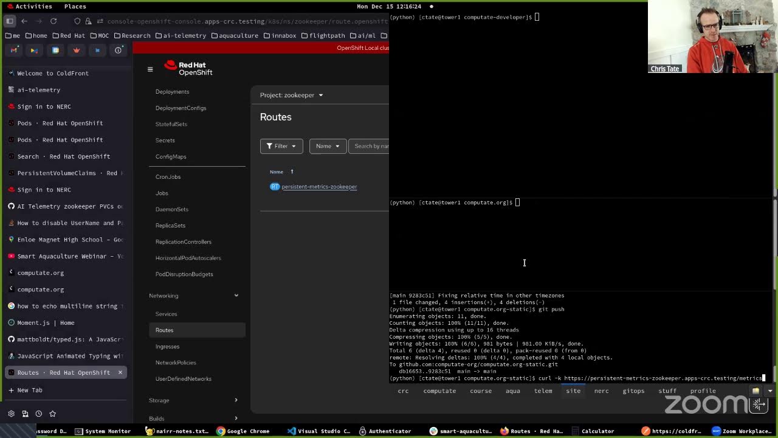Go to Deployments in the nav
The width and height of the screenshot is (778, 438).
point(173,92)
